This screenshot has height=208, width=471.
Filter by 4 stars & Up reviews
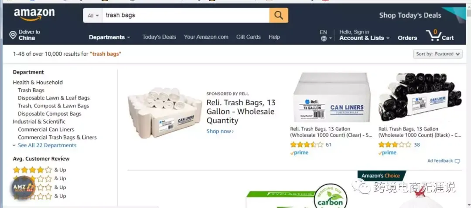[39, 170]
